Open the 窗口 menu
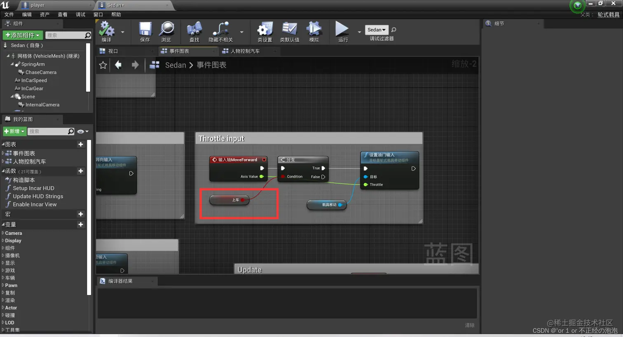The image size is (623, 337). tap(98, 14)
